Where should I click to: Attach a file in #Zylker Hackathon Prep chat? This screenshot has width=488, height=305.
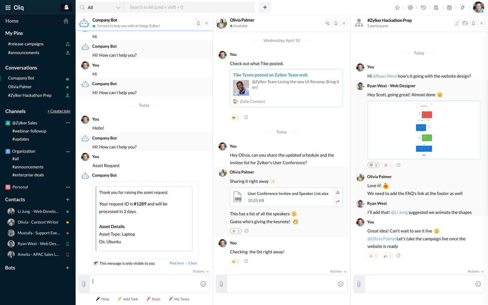click(359, 284)
